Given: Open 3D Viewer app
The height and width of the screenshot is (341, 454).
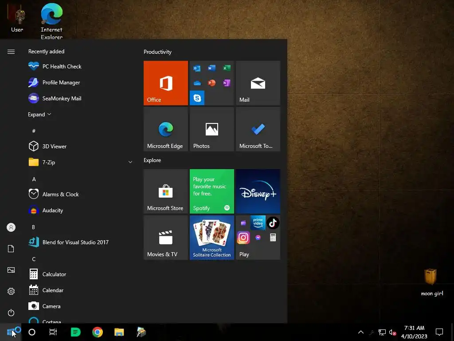Looking at the screenshot, I should tap(80, 146).
